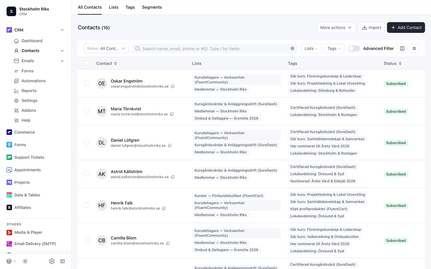Screen dimensions: 431x269
Task: Sort by the Contact column header
Action: click(107, 63)
